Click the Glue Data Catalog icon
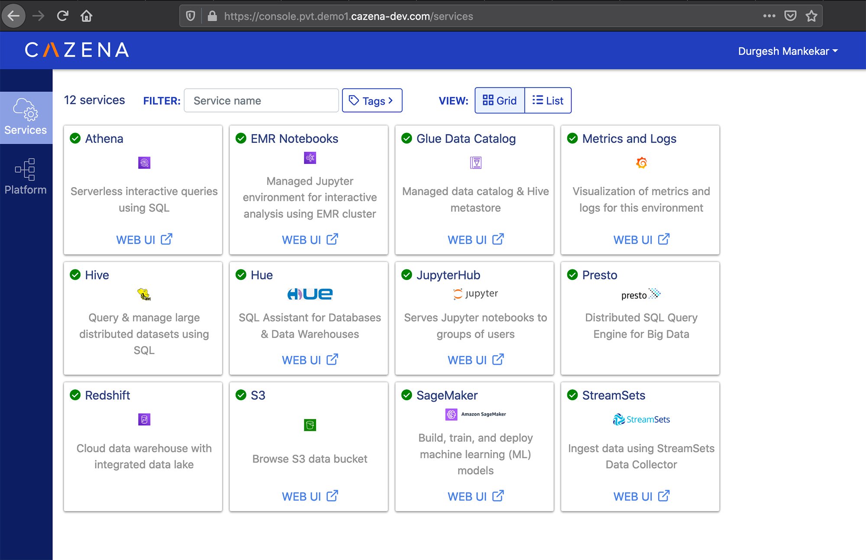This screenshot has height=560, width=866. (x=475, y=162)
